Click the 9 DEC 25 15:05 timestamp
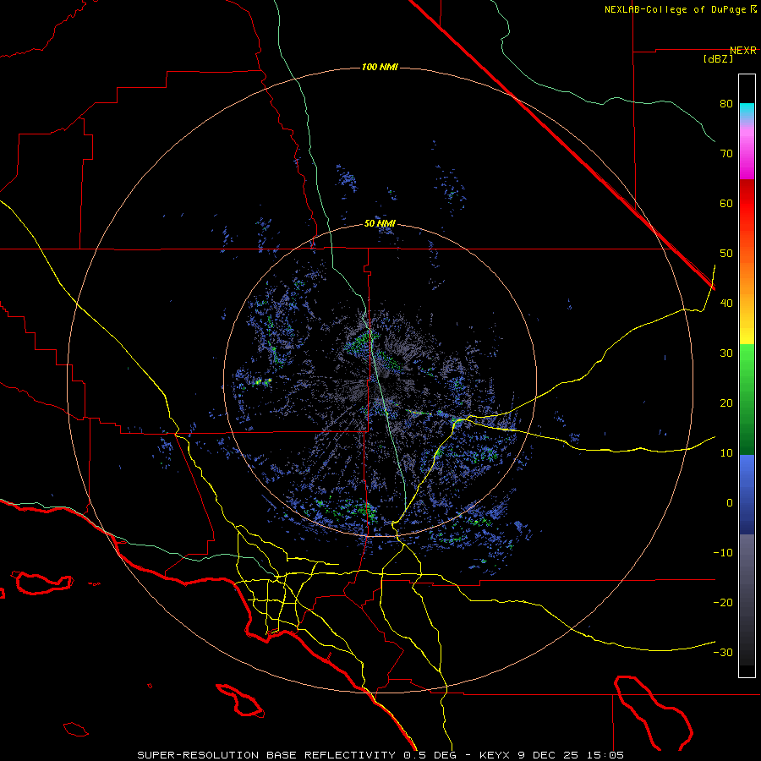761x761 pixels. pos(571,755)
